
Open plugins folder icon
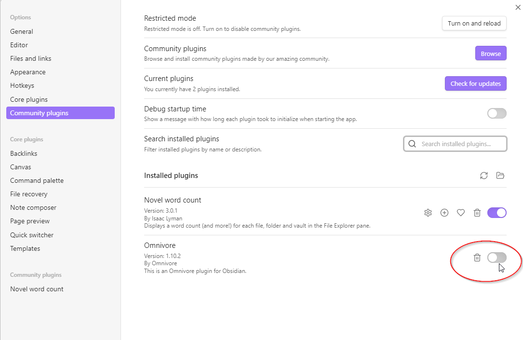pos(500,176)
